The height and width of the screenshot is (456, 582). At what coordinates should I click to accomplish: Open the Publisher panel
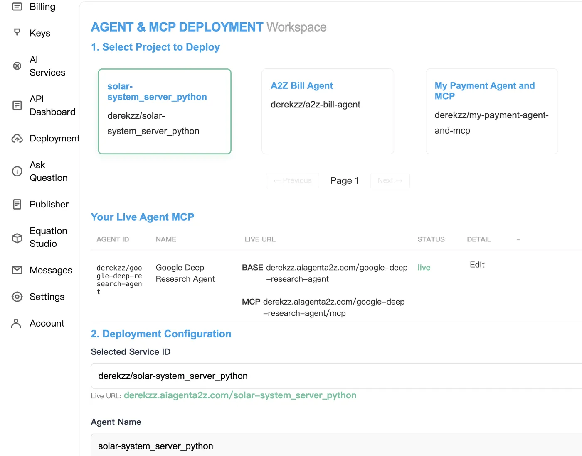(x=49, y=204)
